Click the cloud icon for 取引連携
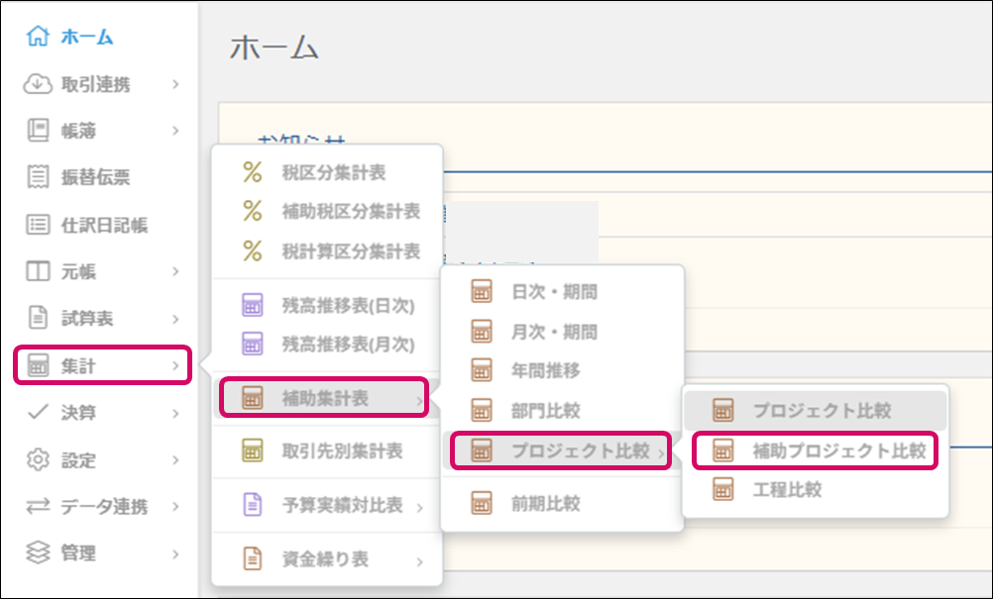The height and width of the screenshot is (599, 993). (x=38, y=84)
